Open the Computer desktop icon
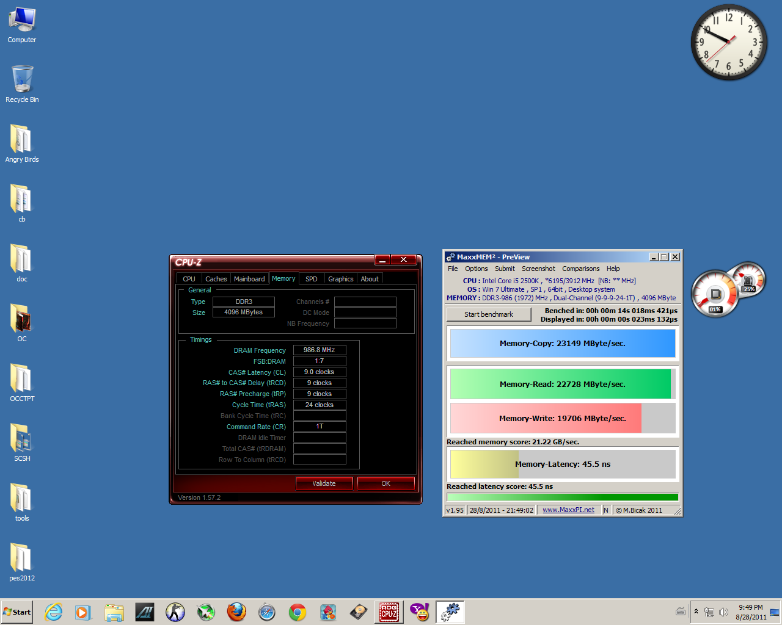The width and height of the screenshot is (782, 625). click(x=22, y=25)
